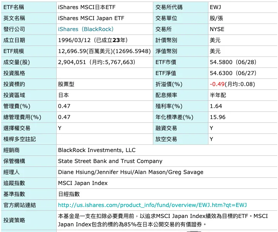Click the '投資風格' row label
The height and width of the screenshot is (232, 278).
[x=14, y=73]
